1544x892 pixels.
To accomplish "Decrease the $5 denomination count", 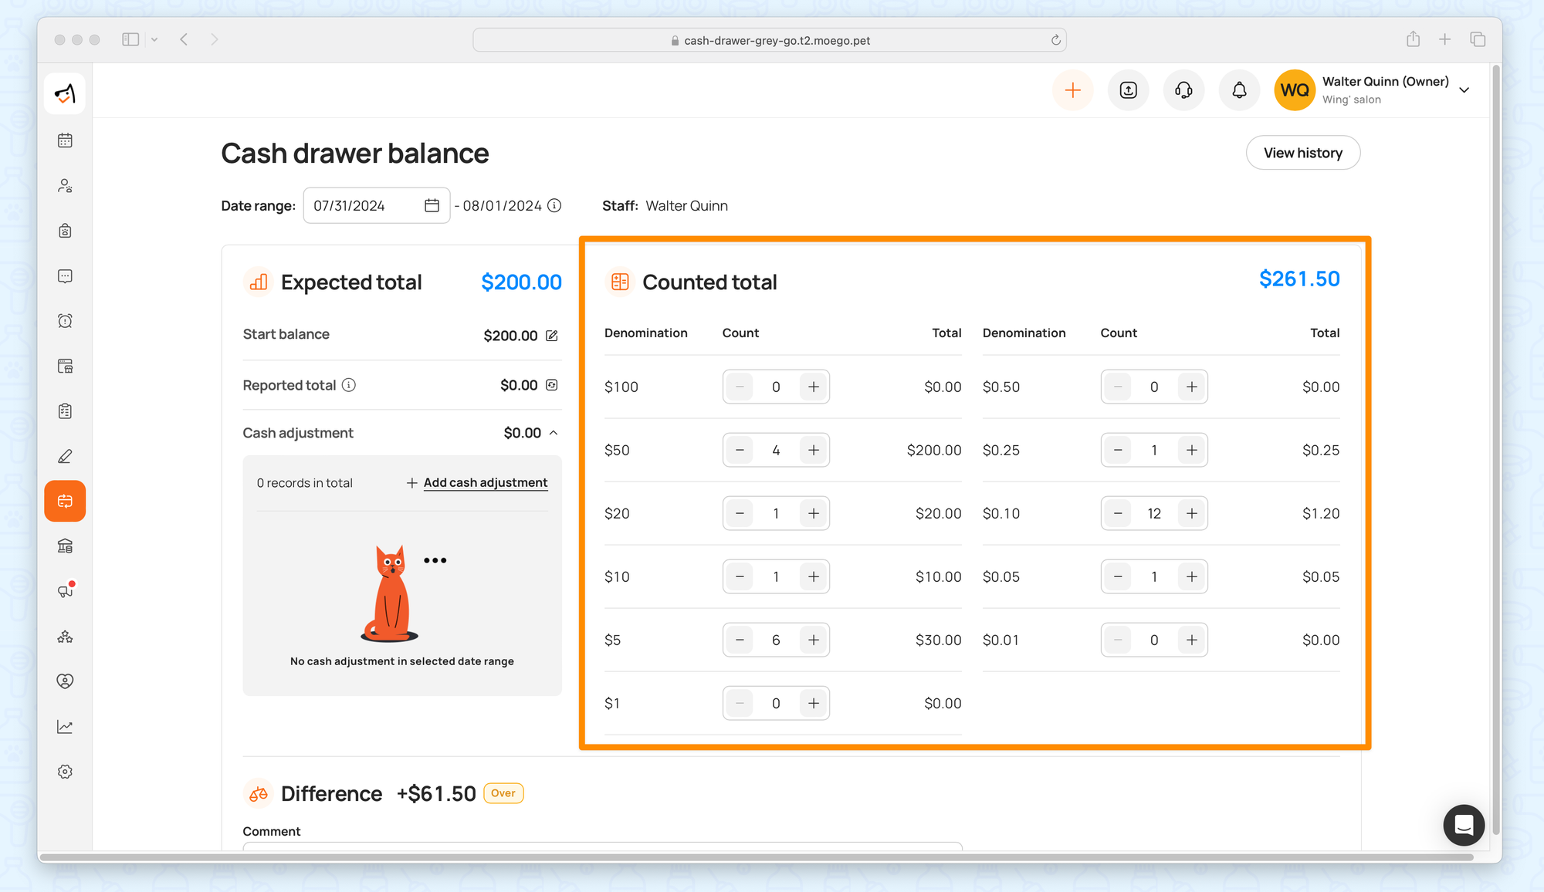I will click(740, 640).
